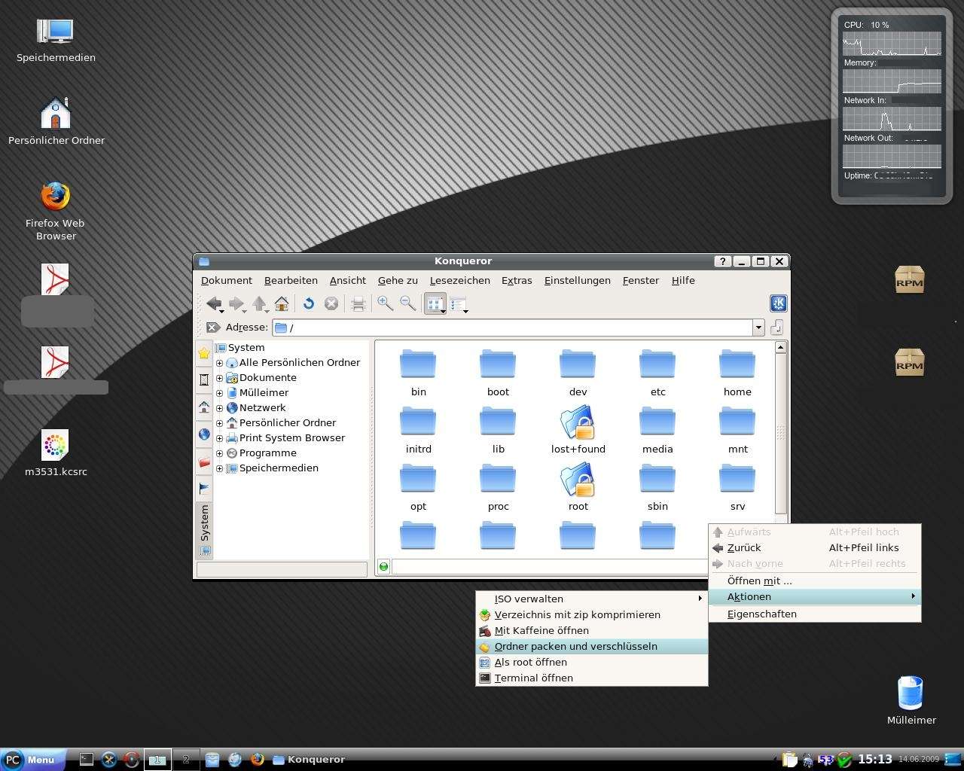
Task: Reload the current view in Konqueror
Action: (308, 303)
